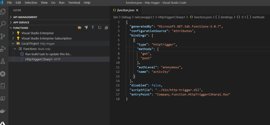Open the Search view in activity bar
This screenshot has width=270, height=125.
[3, 24]
